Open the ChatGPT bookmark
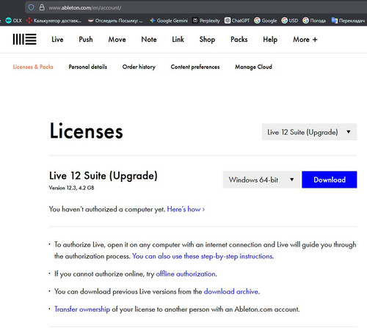Screen dimensions: 367x330 click(237, 21)
